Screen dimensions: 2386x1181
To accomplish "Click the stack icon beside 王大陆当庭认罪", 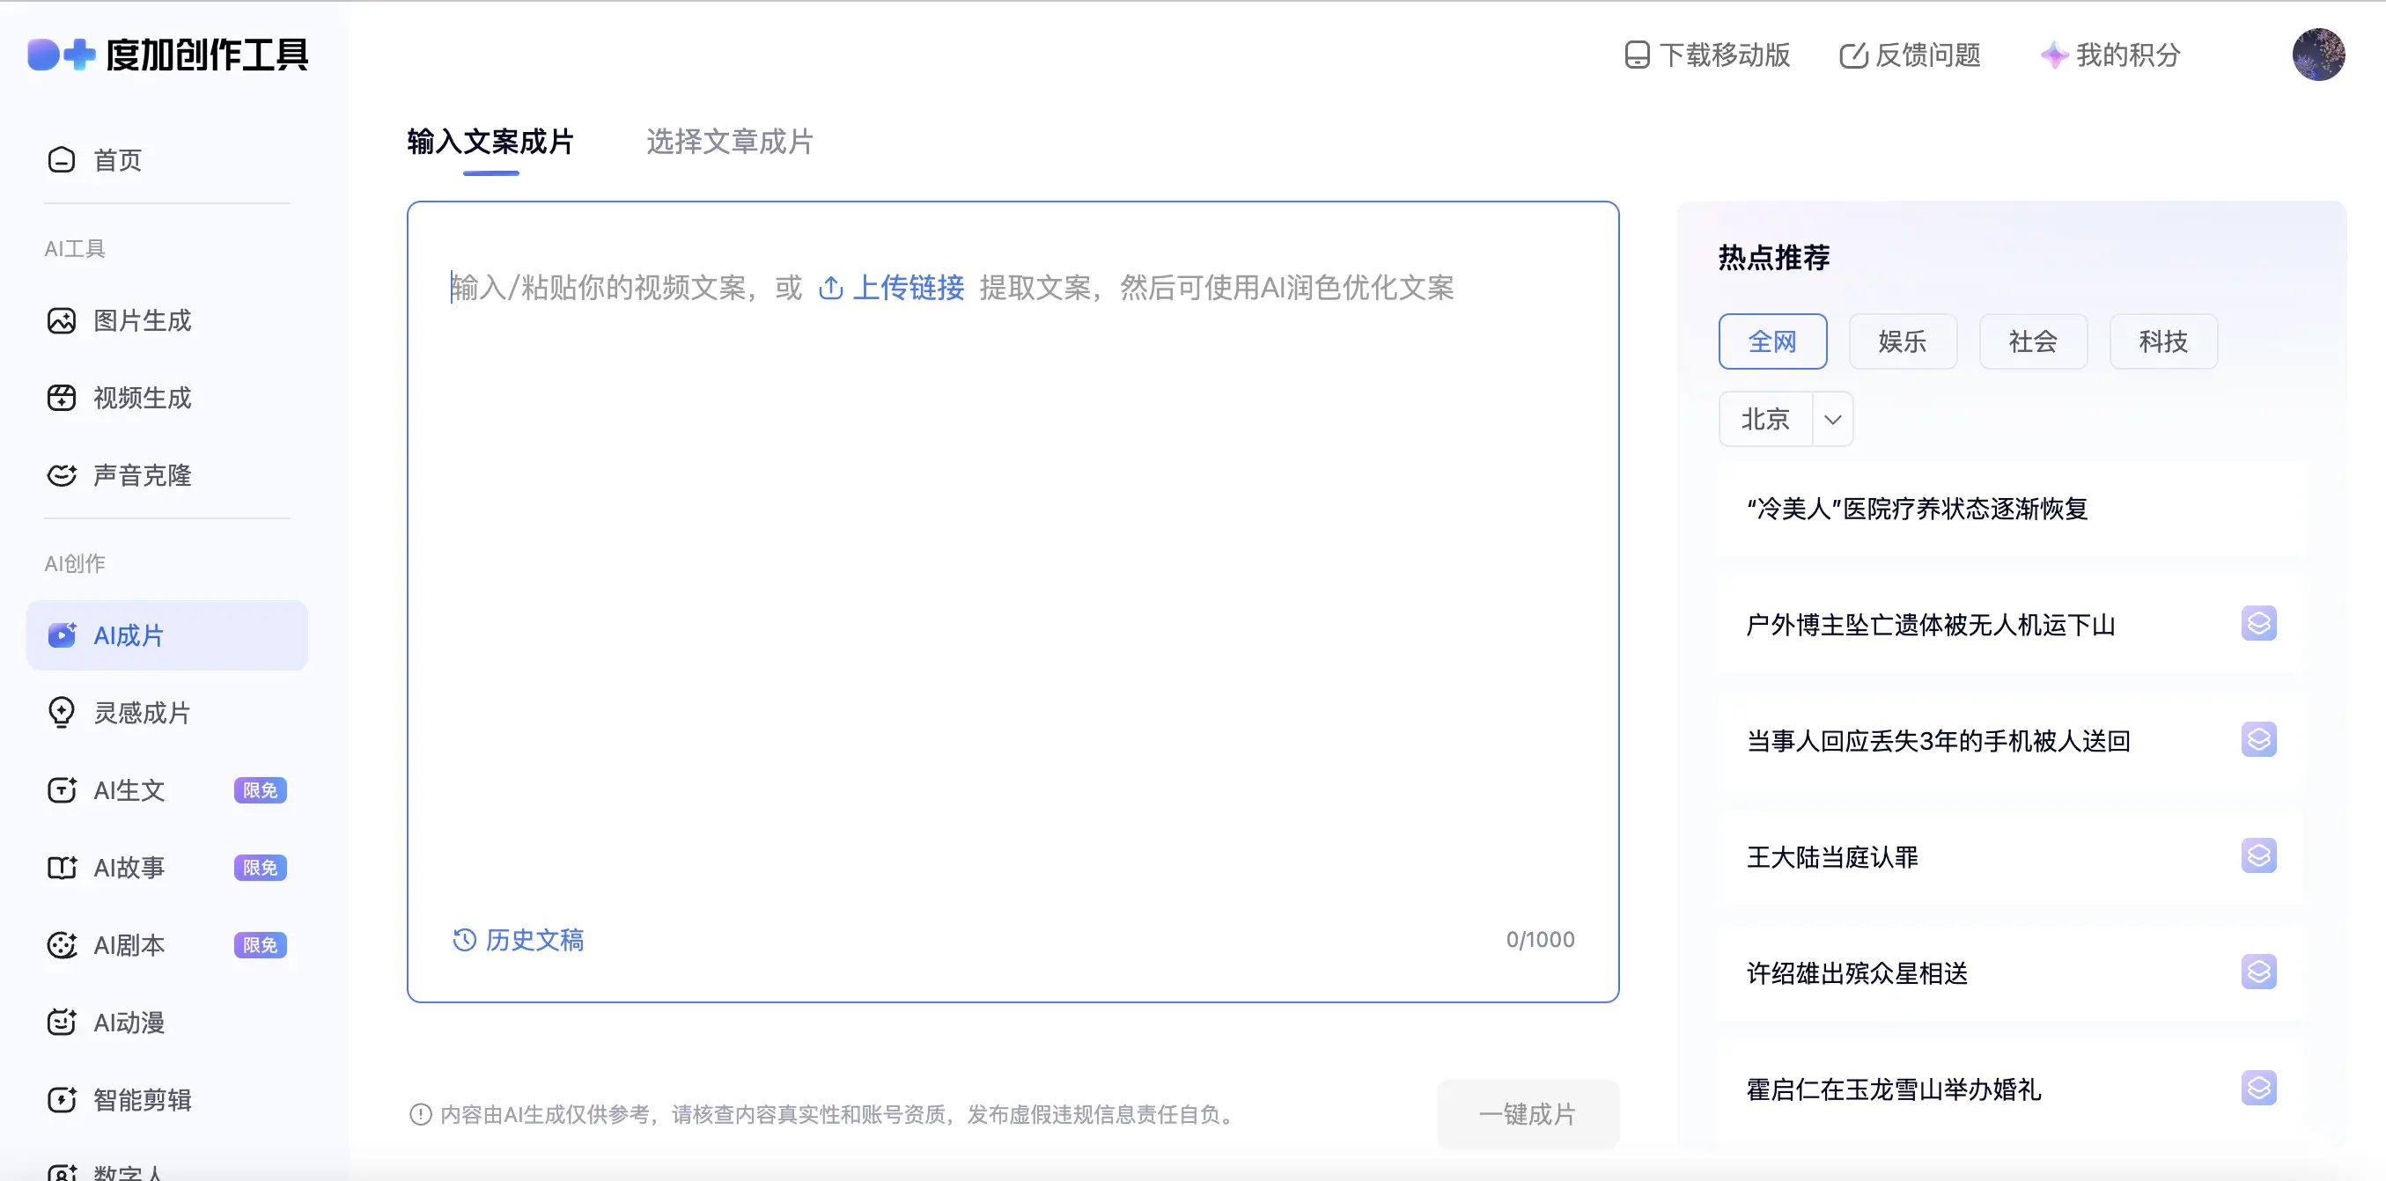I will click(x=2258, y=856).
